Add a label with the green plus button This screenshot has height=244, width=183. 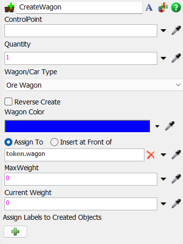[x=15, y=232]
